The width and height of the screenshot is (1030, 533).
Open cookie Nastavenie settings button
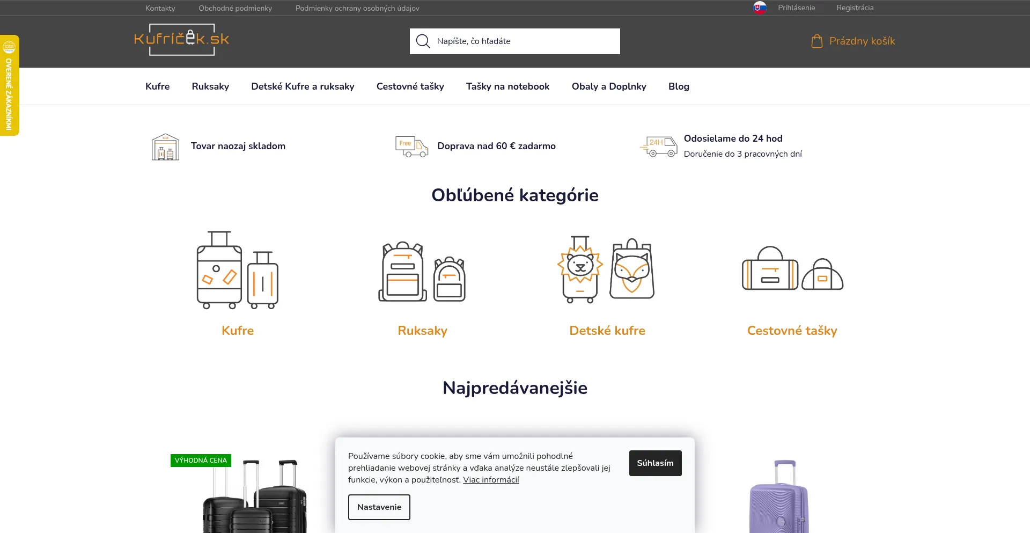tap(379, 507)
